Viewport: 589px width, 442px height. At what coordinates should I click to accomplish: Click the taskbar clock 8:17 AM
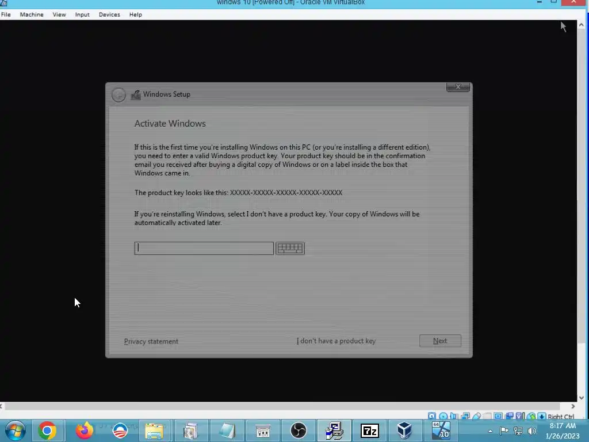coord(563,426)
